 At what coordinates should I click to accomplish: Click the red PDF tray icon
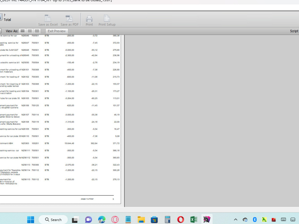click(274, 220)
